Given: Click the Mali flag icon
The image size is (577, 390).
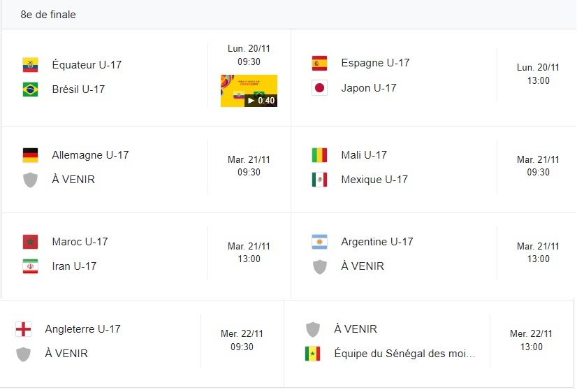Looking at the screenshot, I should click(x=319, y=155).
